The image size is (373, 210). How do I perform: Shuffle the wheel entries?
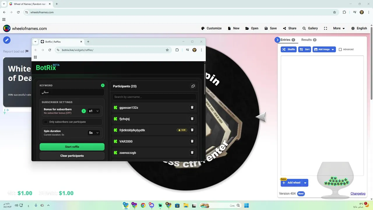pyautogui.click(x=288, y=49)
